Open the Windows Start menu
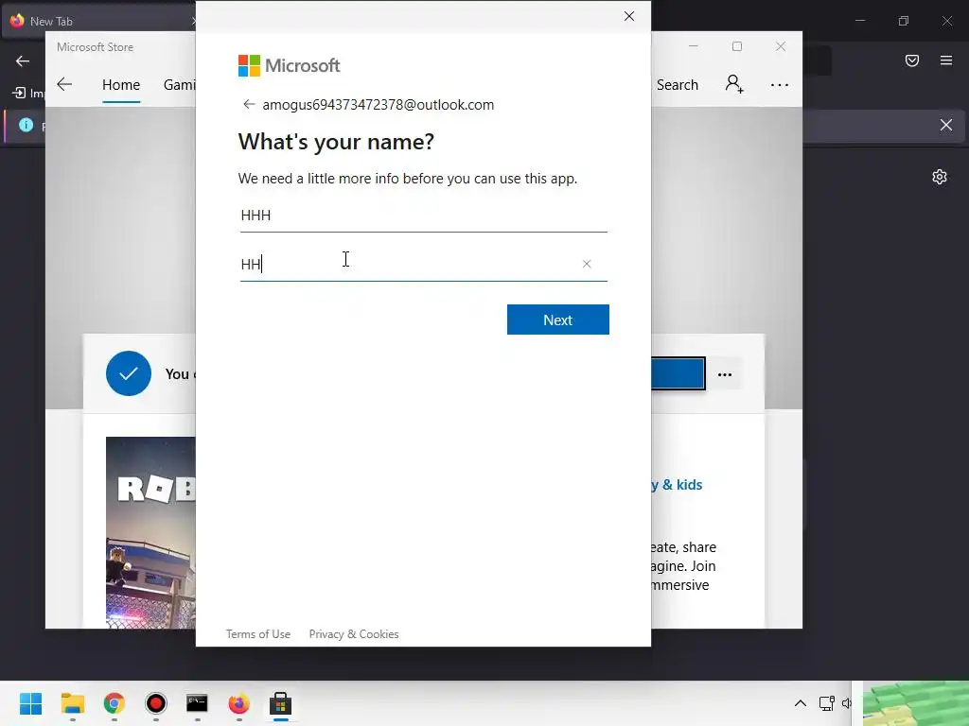This screenshot has width=969, height=726. click(30, 703)
